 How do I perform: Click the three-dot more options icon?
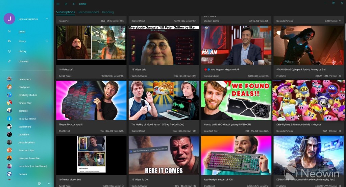pos(50,183)
